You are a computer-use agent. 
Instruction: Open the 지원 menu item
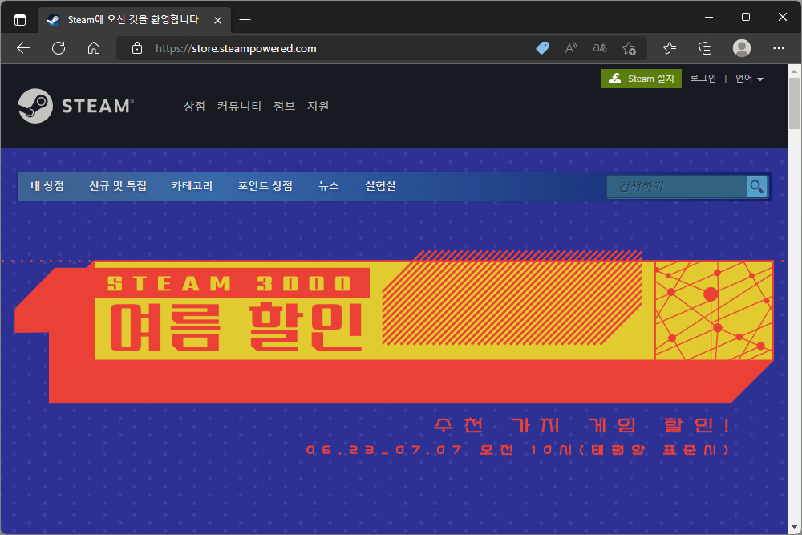(318, 106)
